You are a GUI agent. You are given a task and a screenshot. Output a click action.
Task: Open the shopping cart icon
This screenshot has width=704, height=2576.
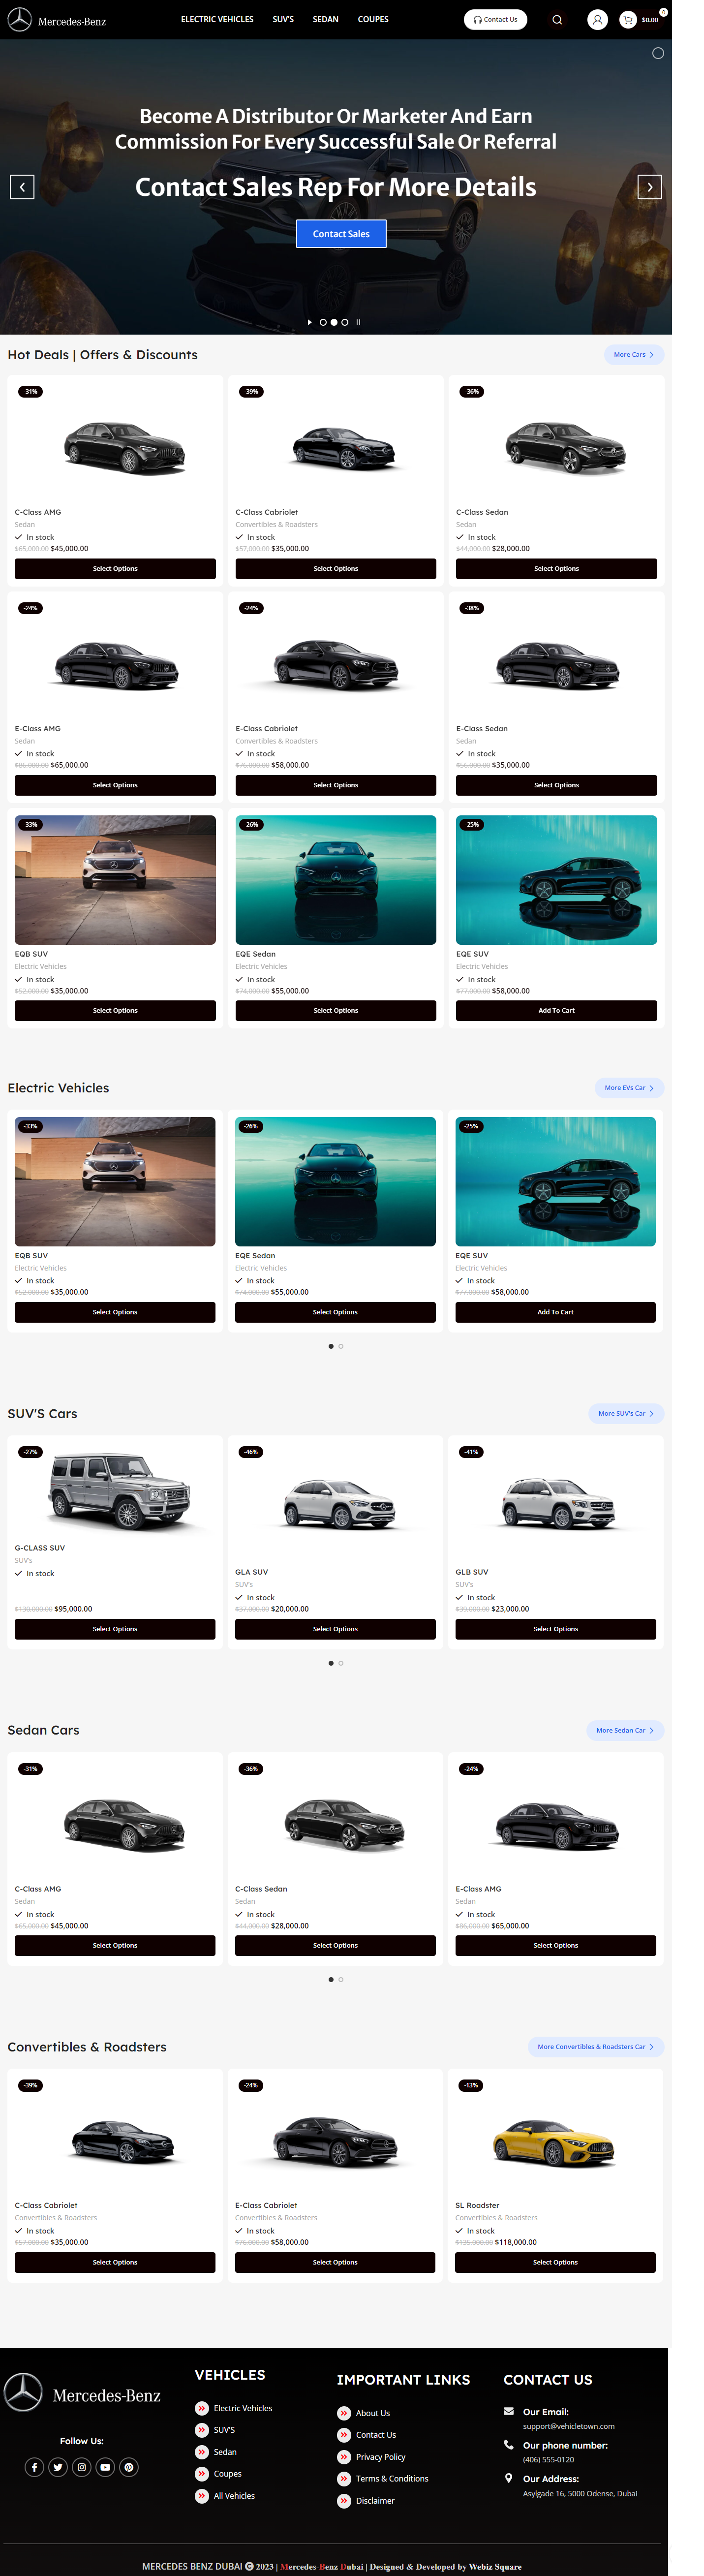pyautogui.click(x=627, y=20)
